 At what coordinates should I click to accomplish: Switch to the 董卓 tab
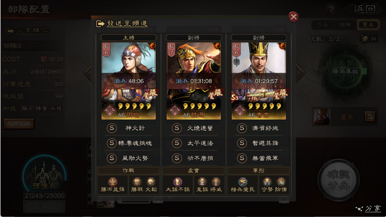pyautogui.click(x=368, y=25)
